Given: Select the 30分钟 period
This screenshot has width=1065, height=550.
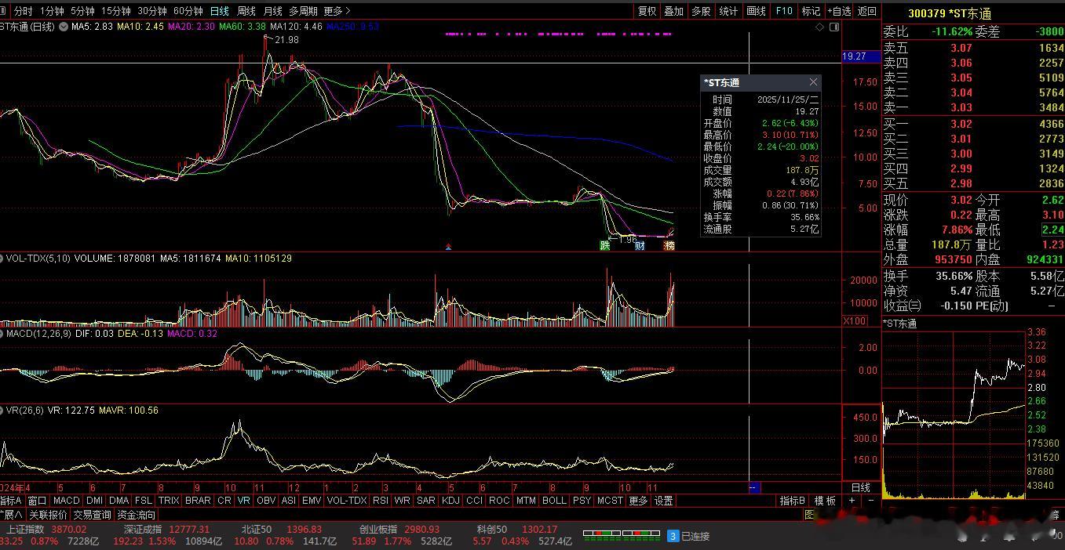Looking at the screenshot, I should [151, 11].
